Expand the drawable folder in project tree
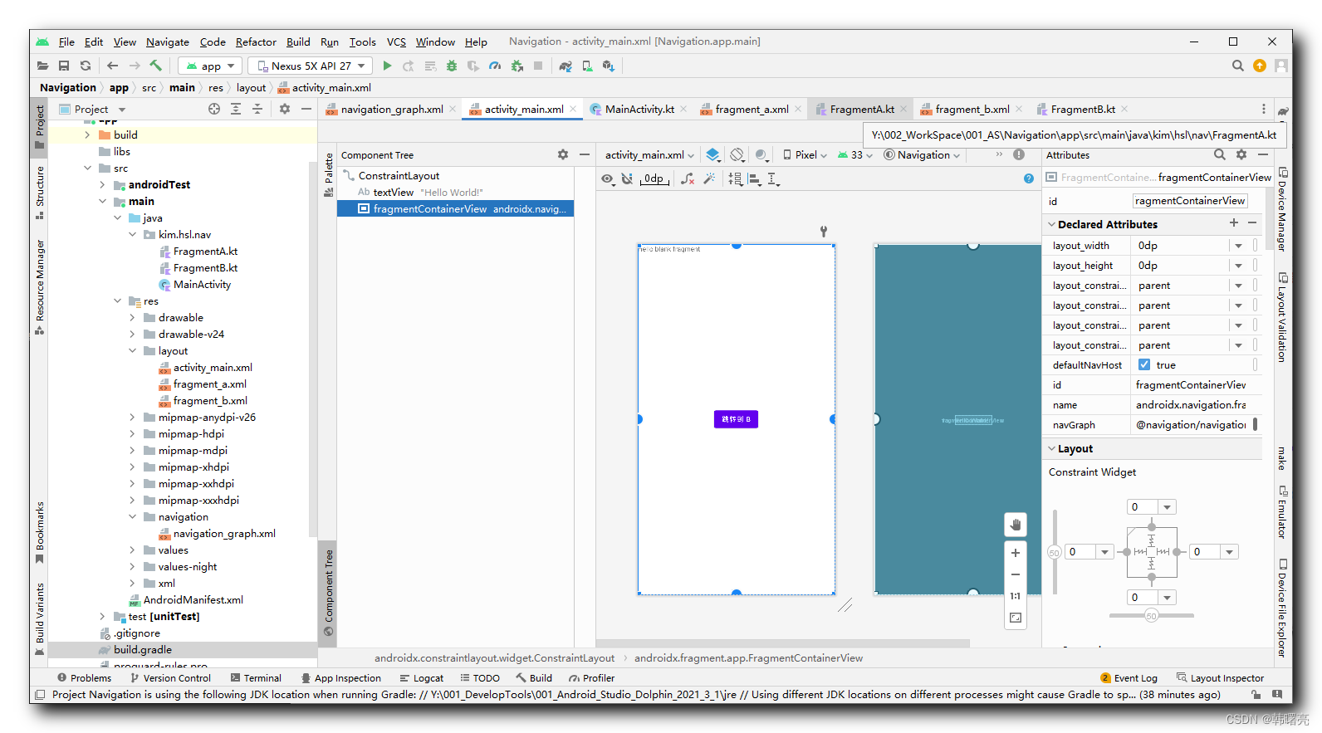The image size is (1322, 733). tap(132, 318)
